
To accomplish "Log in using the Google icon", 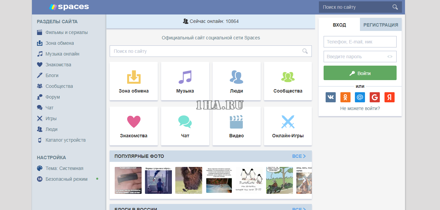I will [375, 97].
